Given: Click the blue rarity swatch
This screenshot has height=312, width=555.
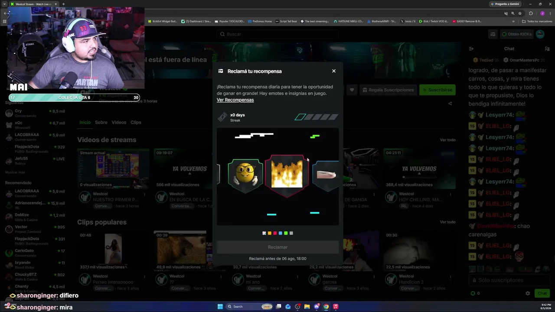Looking at the screenshot, I should coord(280,233).
